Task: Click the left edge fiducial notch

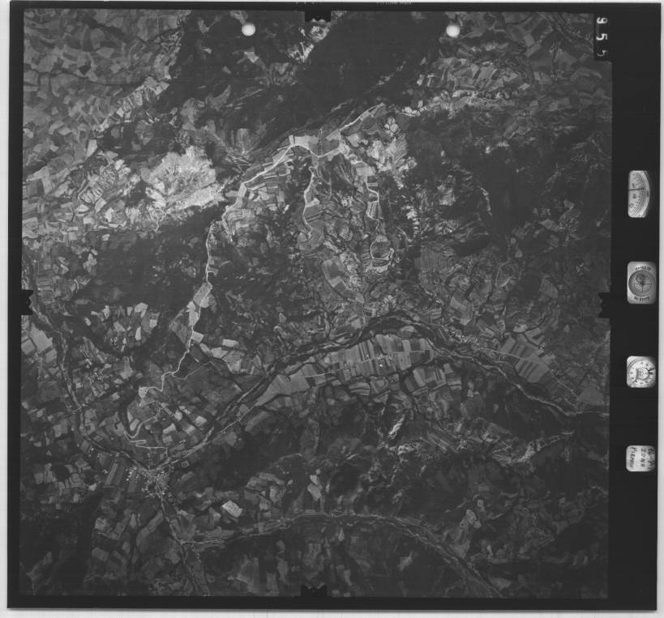Action: pos(26,301)
